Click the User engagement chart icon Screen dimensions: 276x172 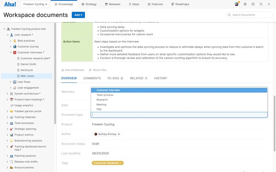pyautogui.click(x=15, y=88)
